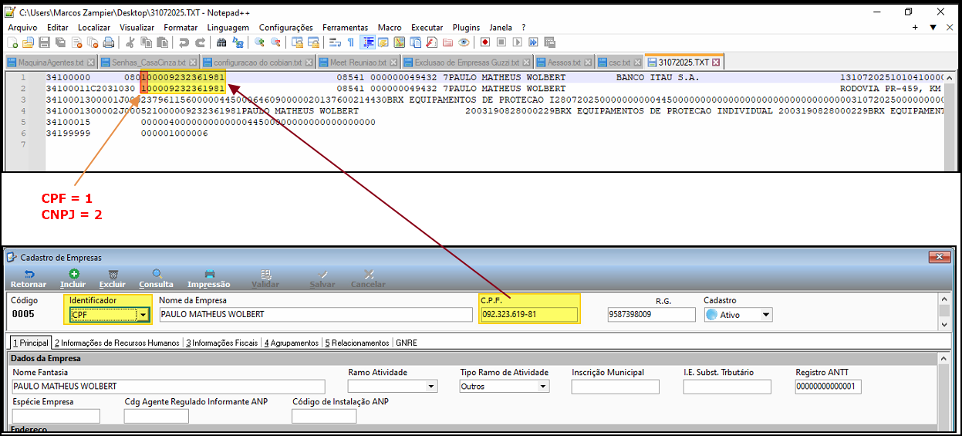Open 2 Informações de Recursos Humanos tab
This screenshot has height=436, width=962.
[x=116, y=343]
